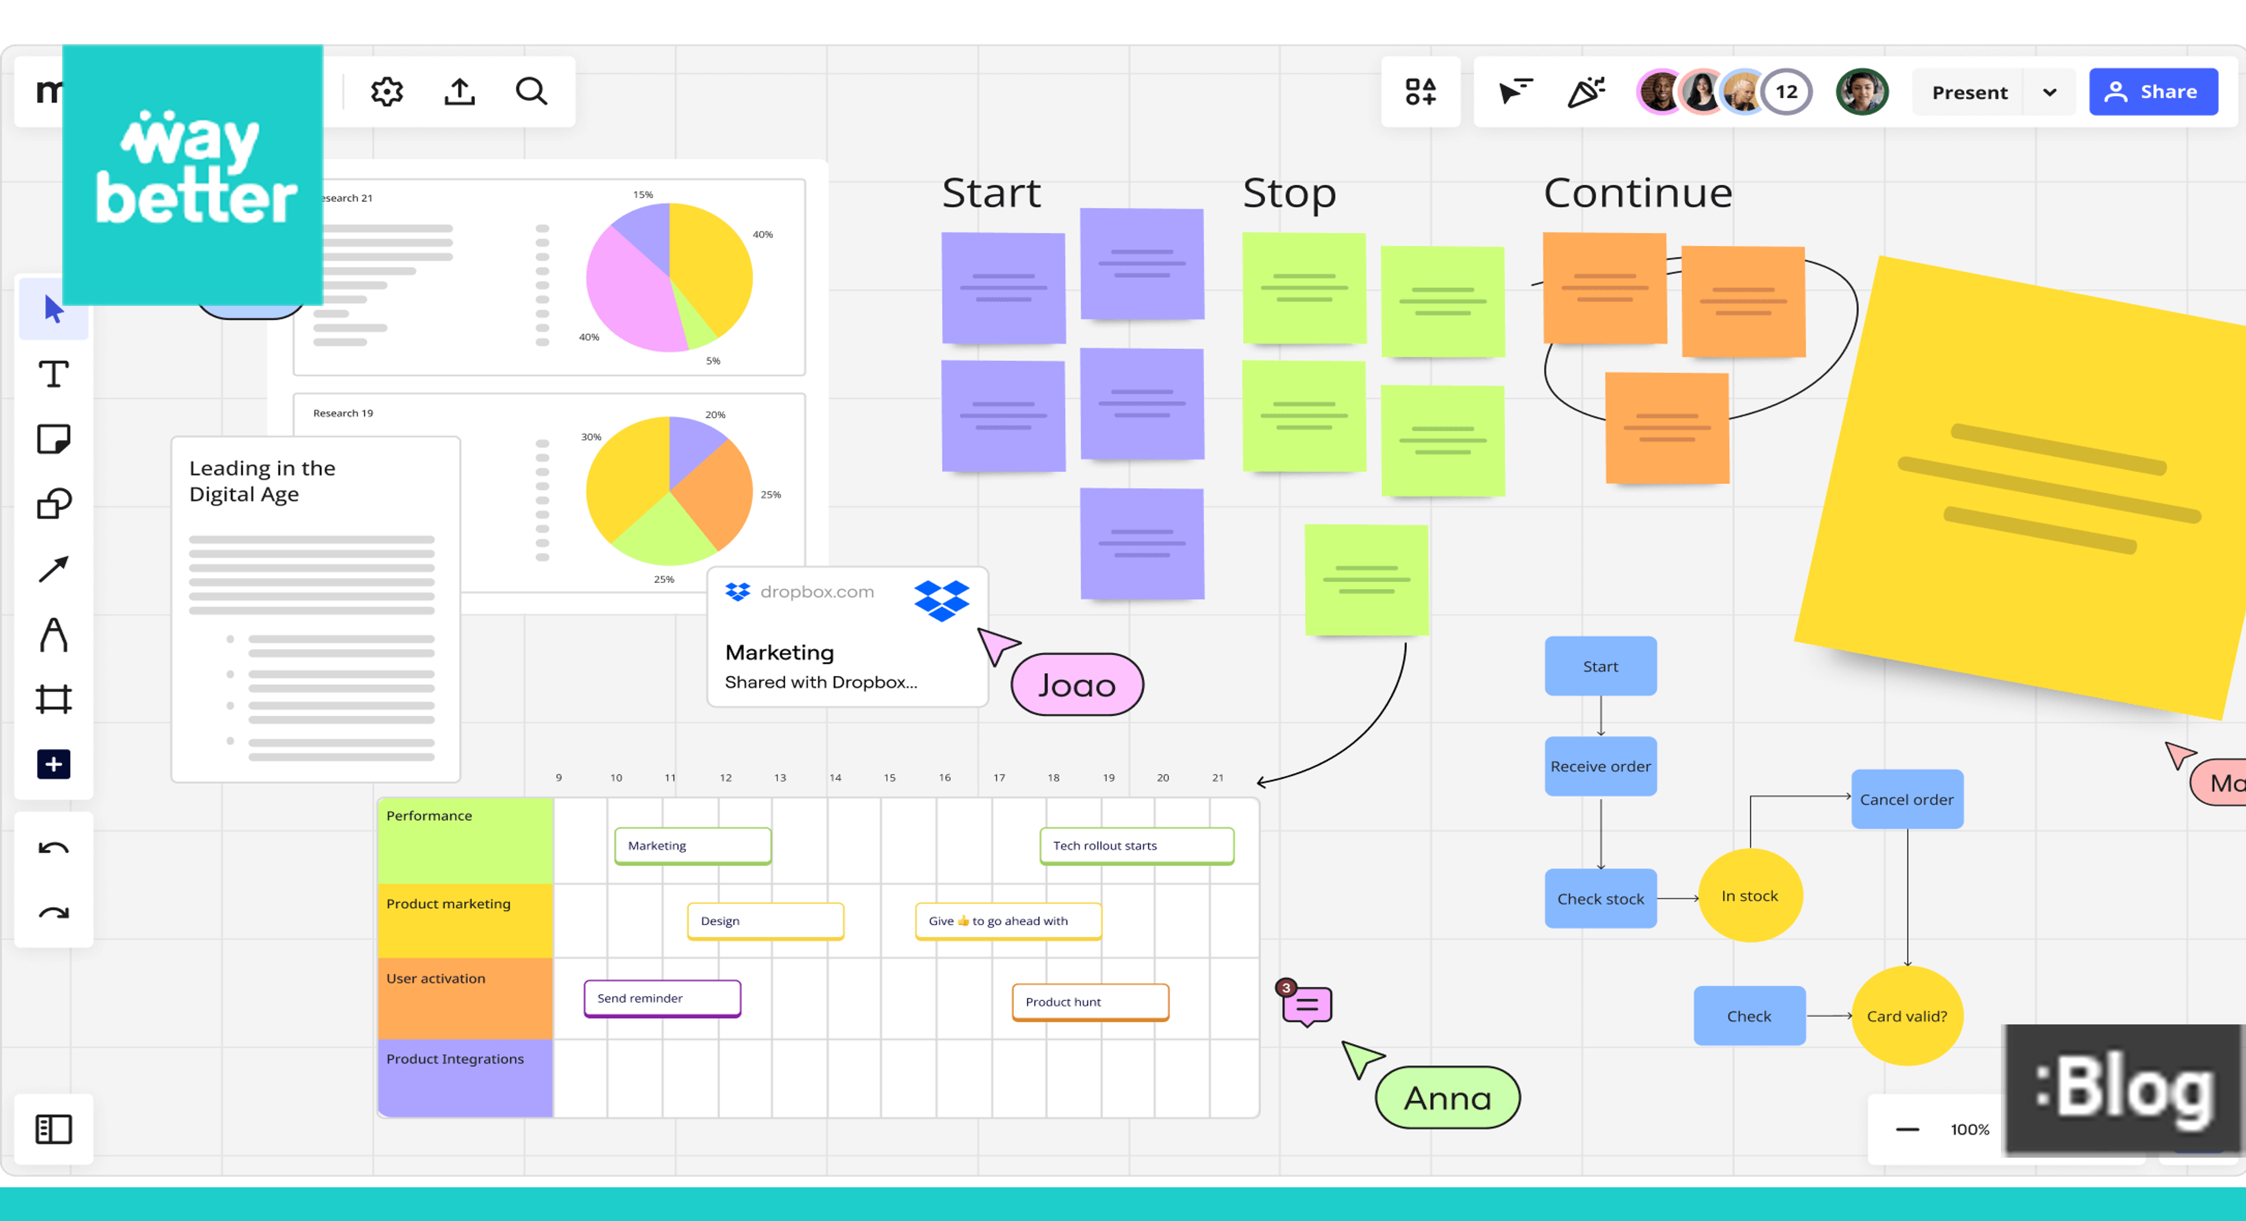Select the Research 19 chart card
Viewport: 2246px width, 1221px height.
[x=549, y=493]
